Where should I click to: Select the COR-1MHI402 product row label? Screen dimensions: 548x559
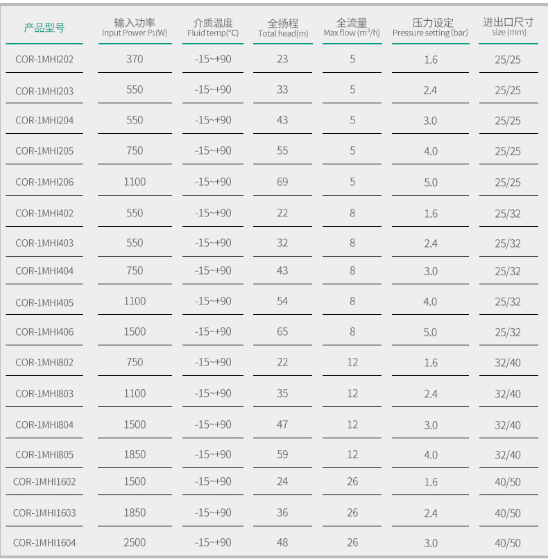[44, 214]
